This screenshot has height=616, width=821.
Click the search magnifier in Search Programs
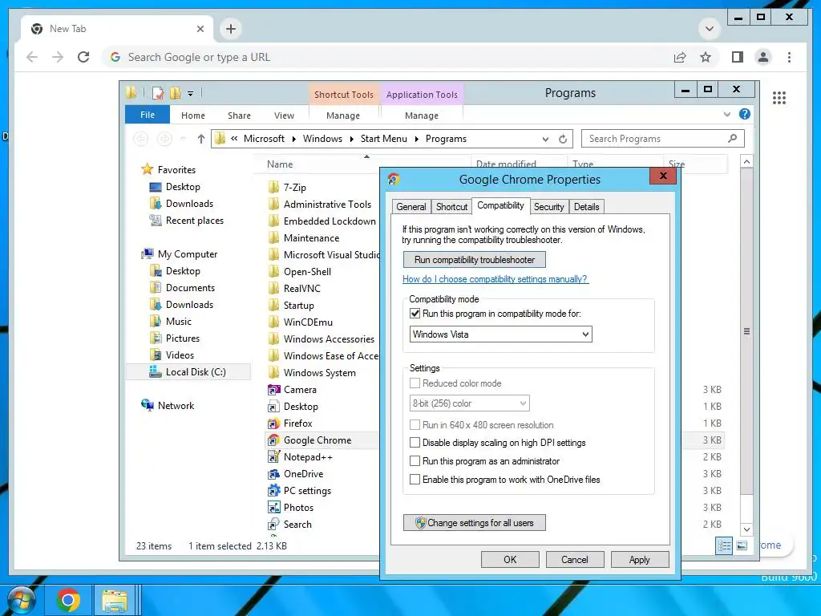732,138
